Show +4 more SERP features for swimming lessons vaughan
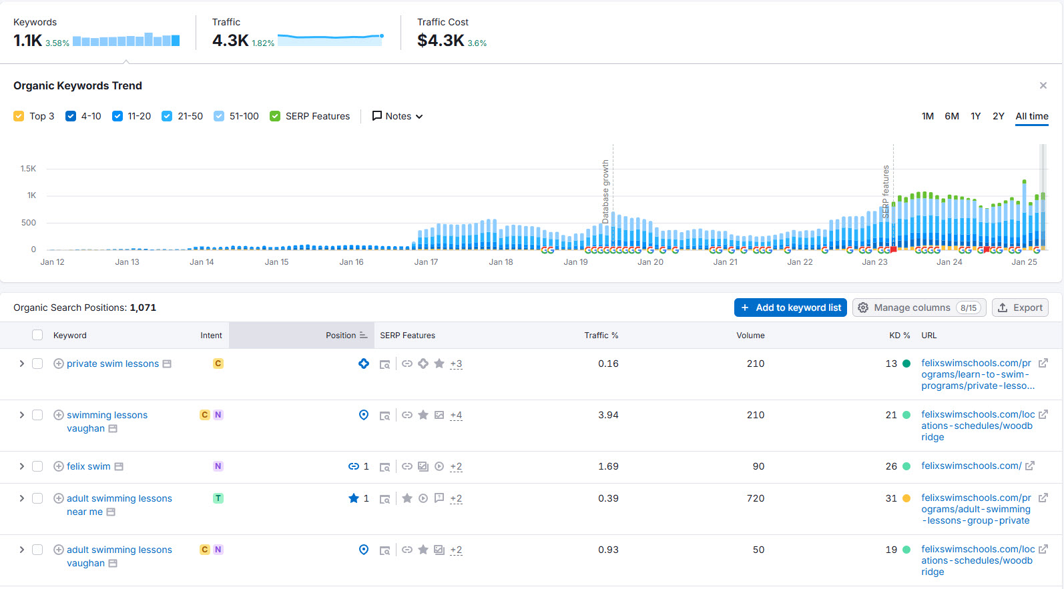Screen dimensions: 1064x589 click(x=456, y=415)
